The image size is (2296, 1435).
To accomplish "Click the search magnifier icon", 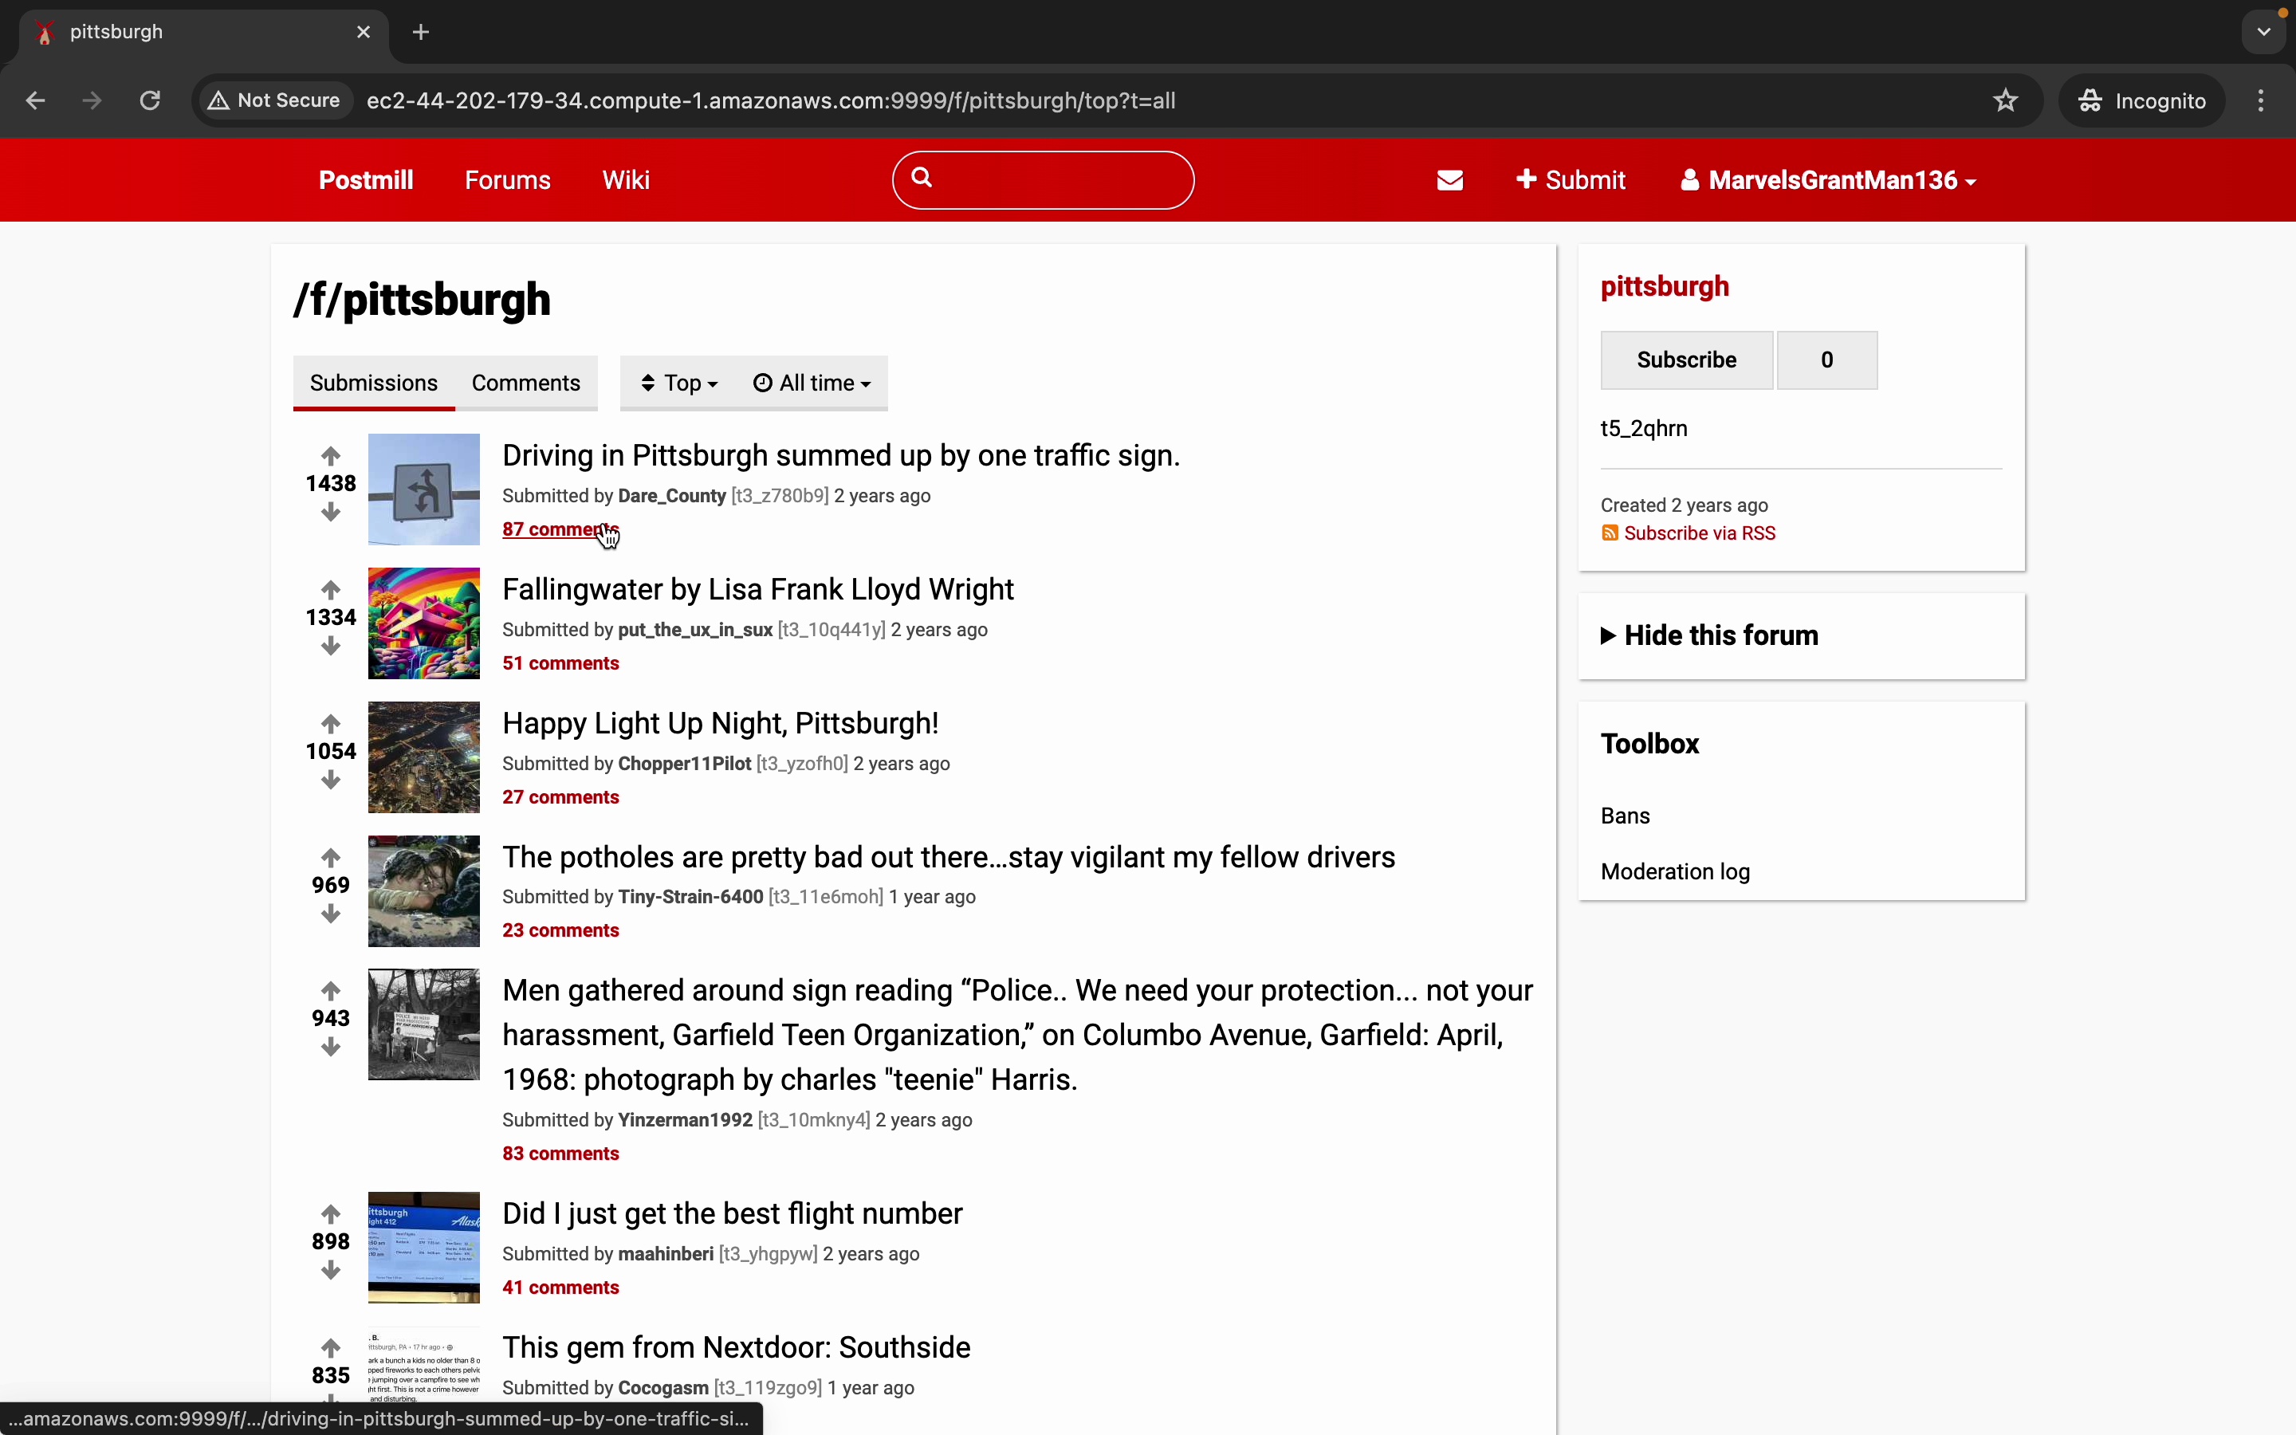I will coord(922,179).
